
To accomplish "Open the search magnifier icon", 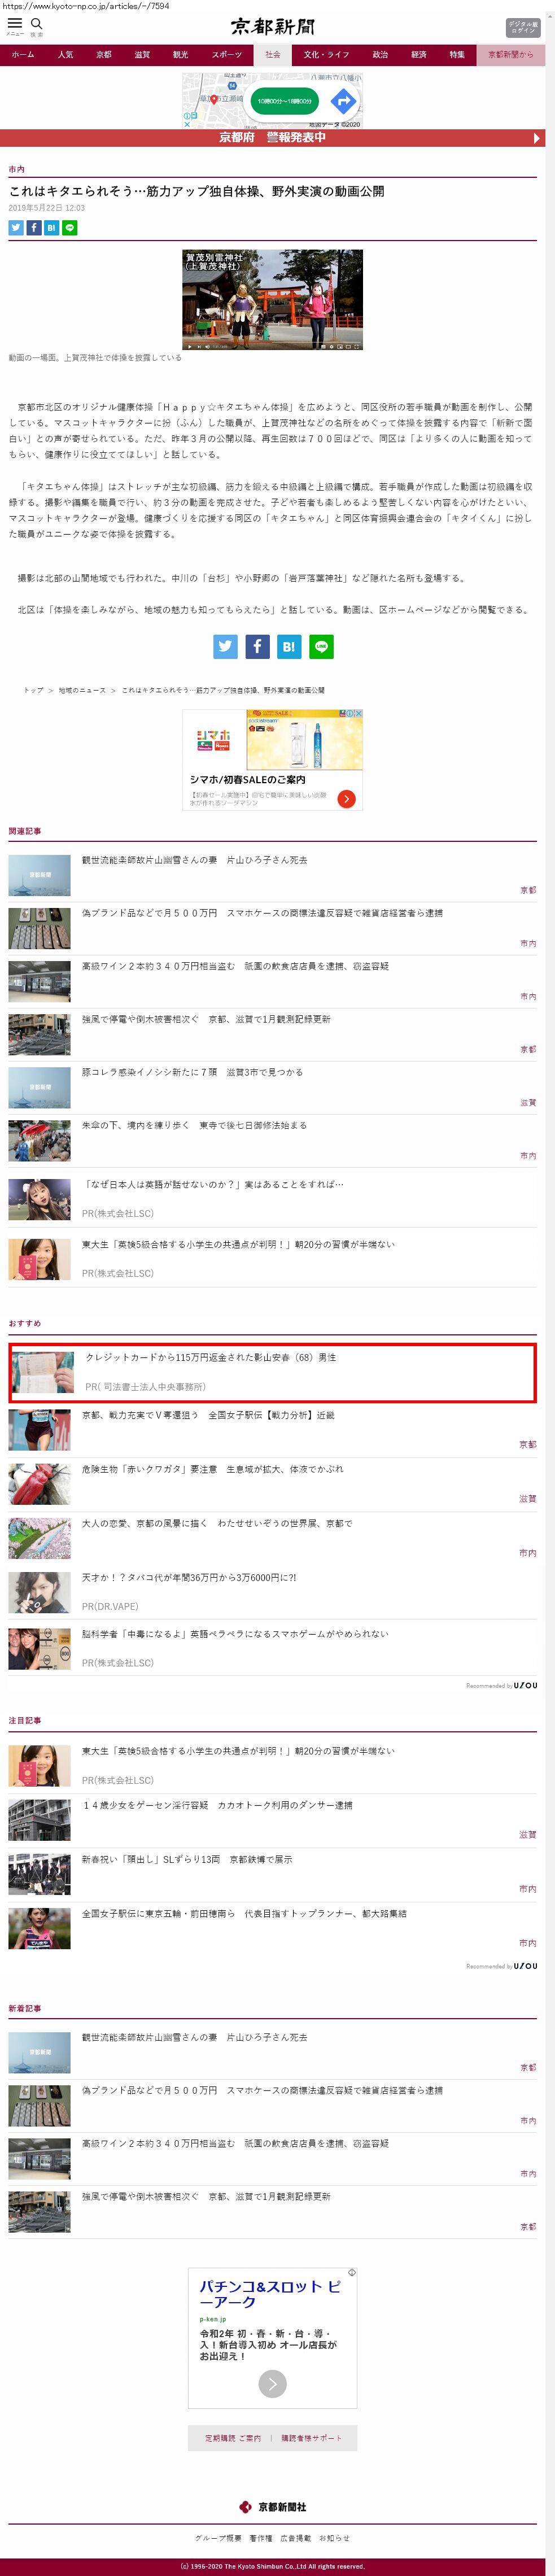I will (x=36, y=24).
